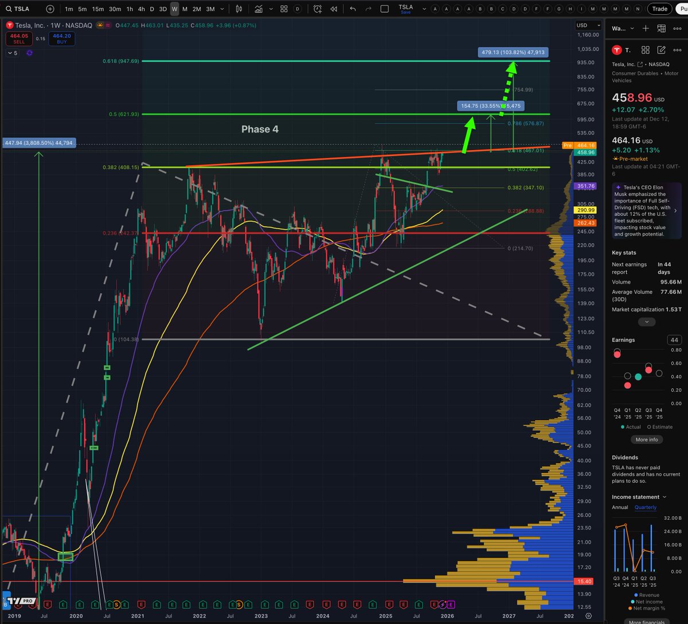Open the indicator templates grid icon
Screen dimensions: 688x624
point(283,9)
